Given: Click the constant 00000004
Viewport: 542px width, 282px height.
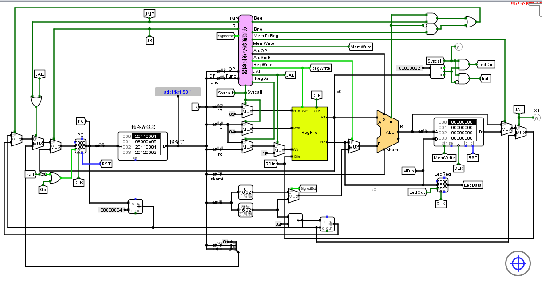Looking at the screenshot, I should point(112,210).
